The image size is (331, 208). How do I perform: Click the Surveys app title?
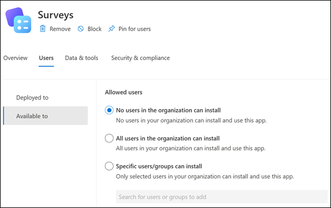point(56,15)
